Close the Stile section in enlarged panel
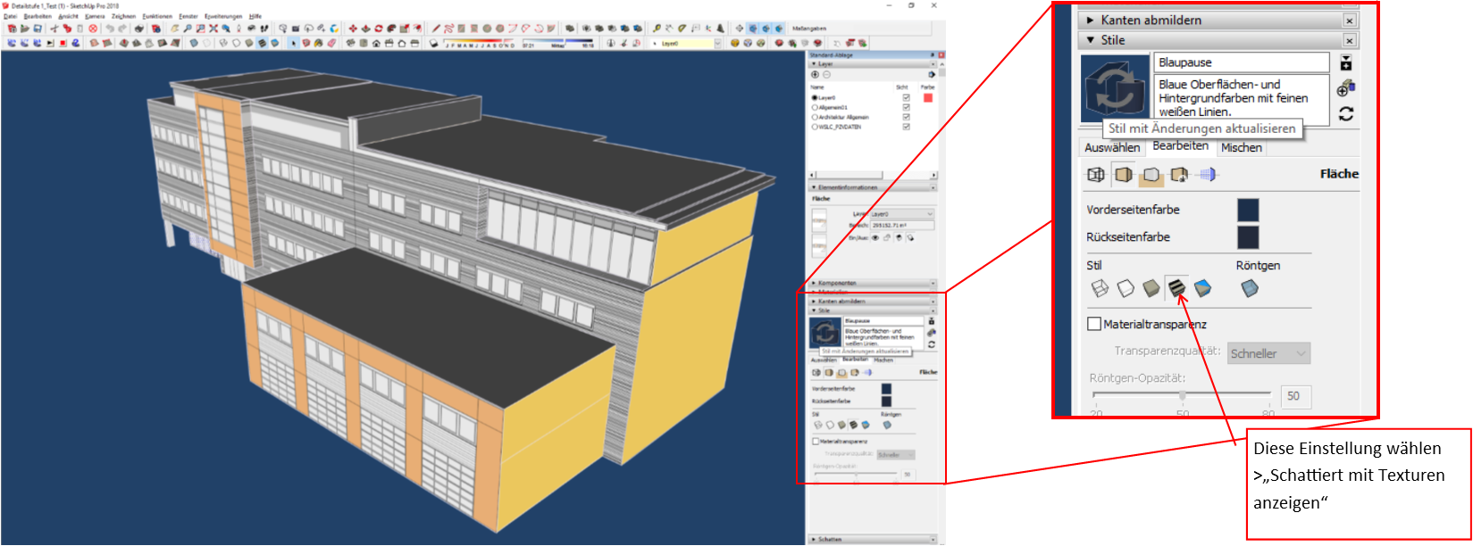Screen dimensions: 1473x546 click(x=1349, y=40)
